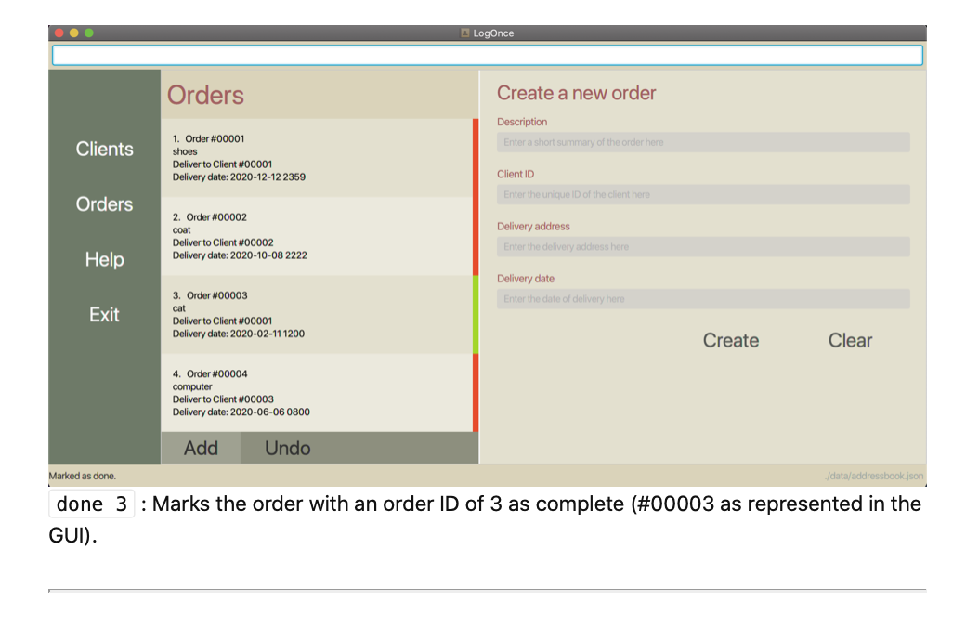Click 'Deliver to Client #00002' line

(x=223, y=242)
